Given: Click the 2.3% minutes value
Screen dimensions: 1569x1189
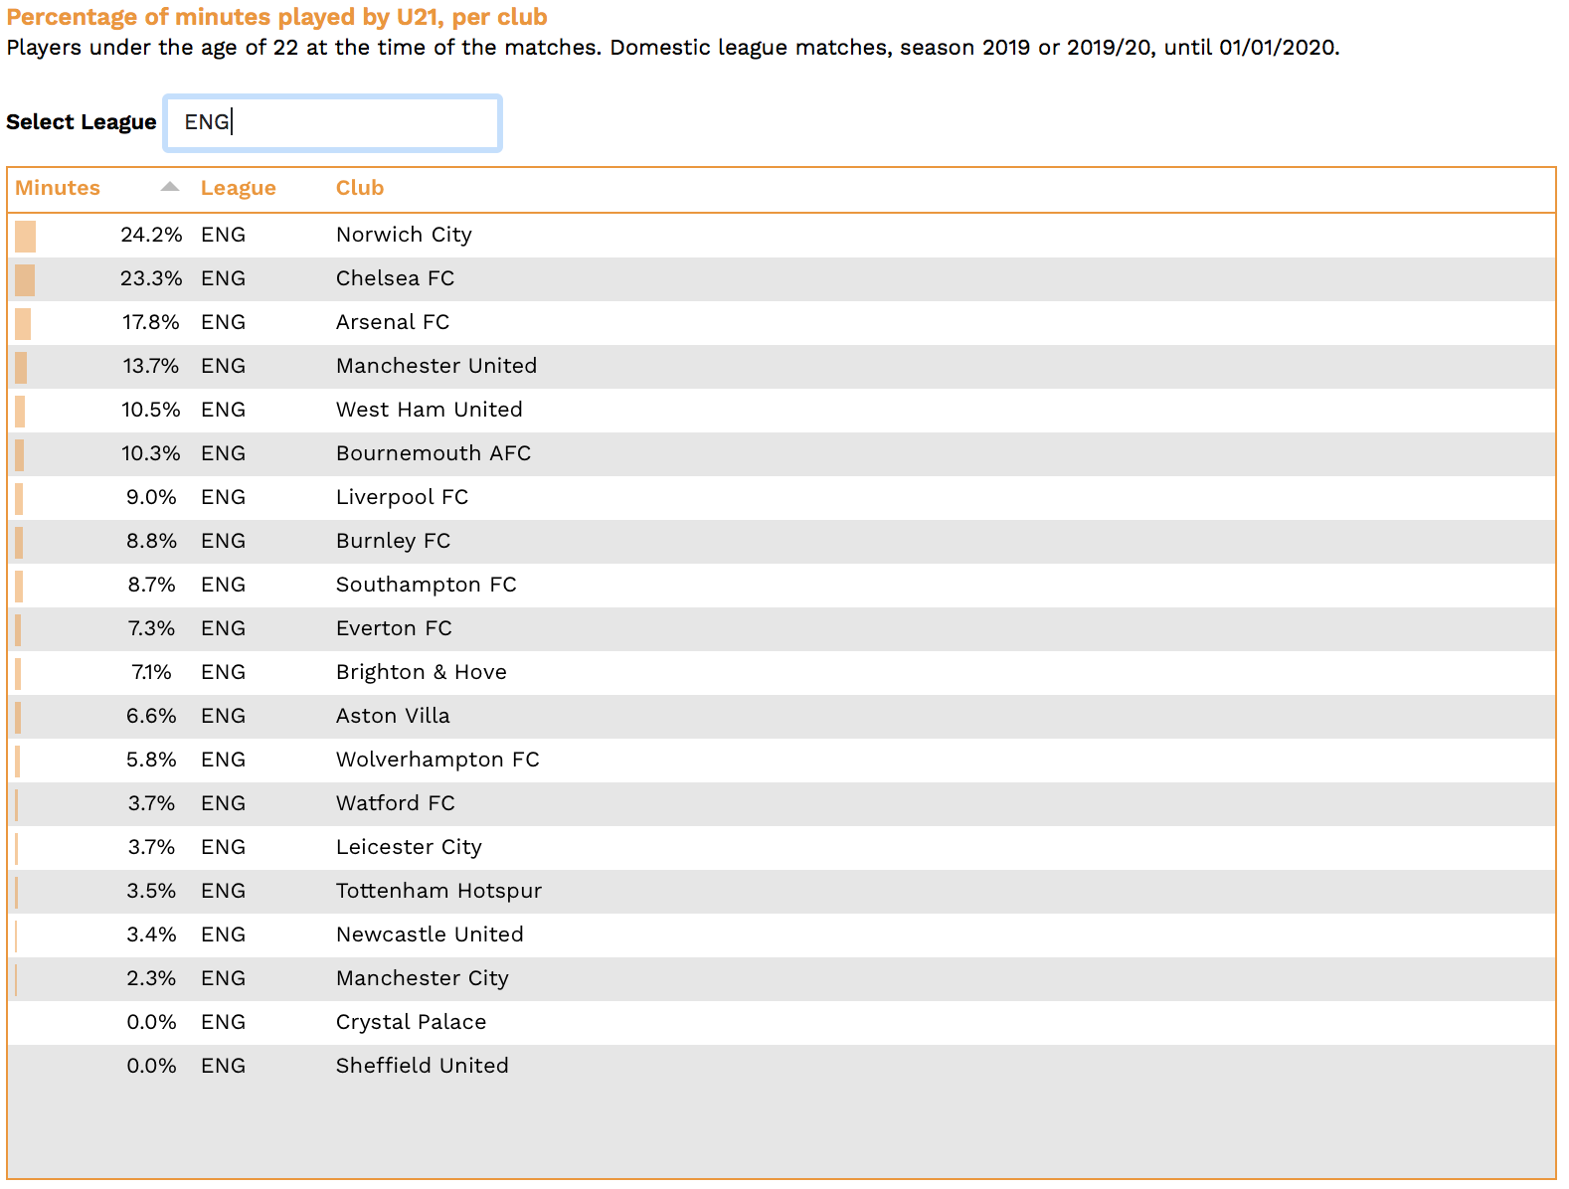Looking at the screenshot, I should point(151,978).
